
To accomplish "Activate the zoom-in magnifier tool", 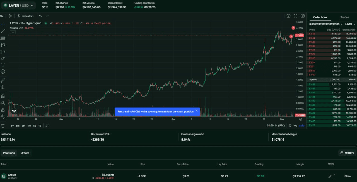I will [3, 87].
